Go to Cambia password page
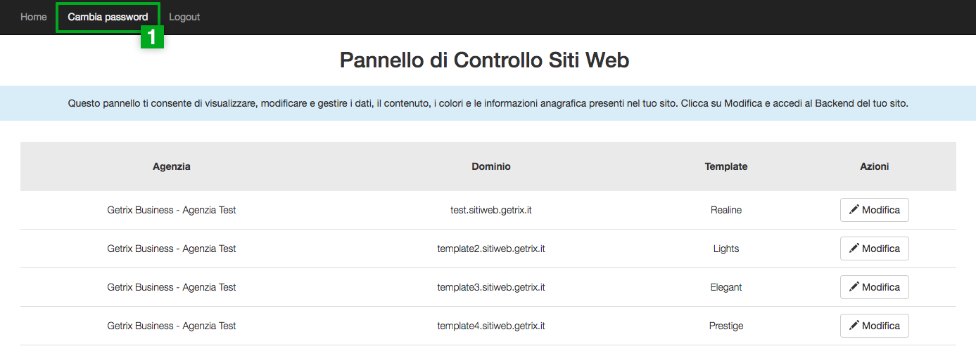This screenshot has height=351, width=976. click(x=108, y=17)
